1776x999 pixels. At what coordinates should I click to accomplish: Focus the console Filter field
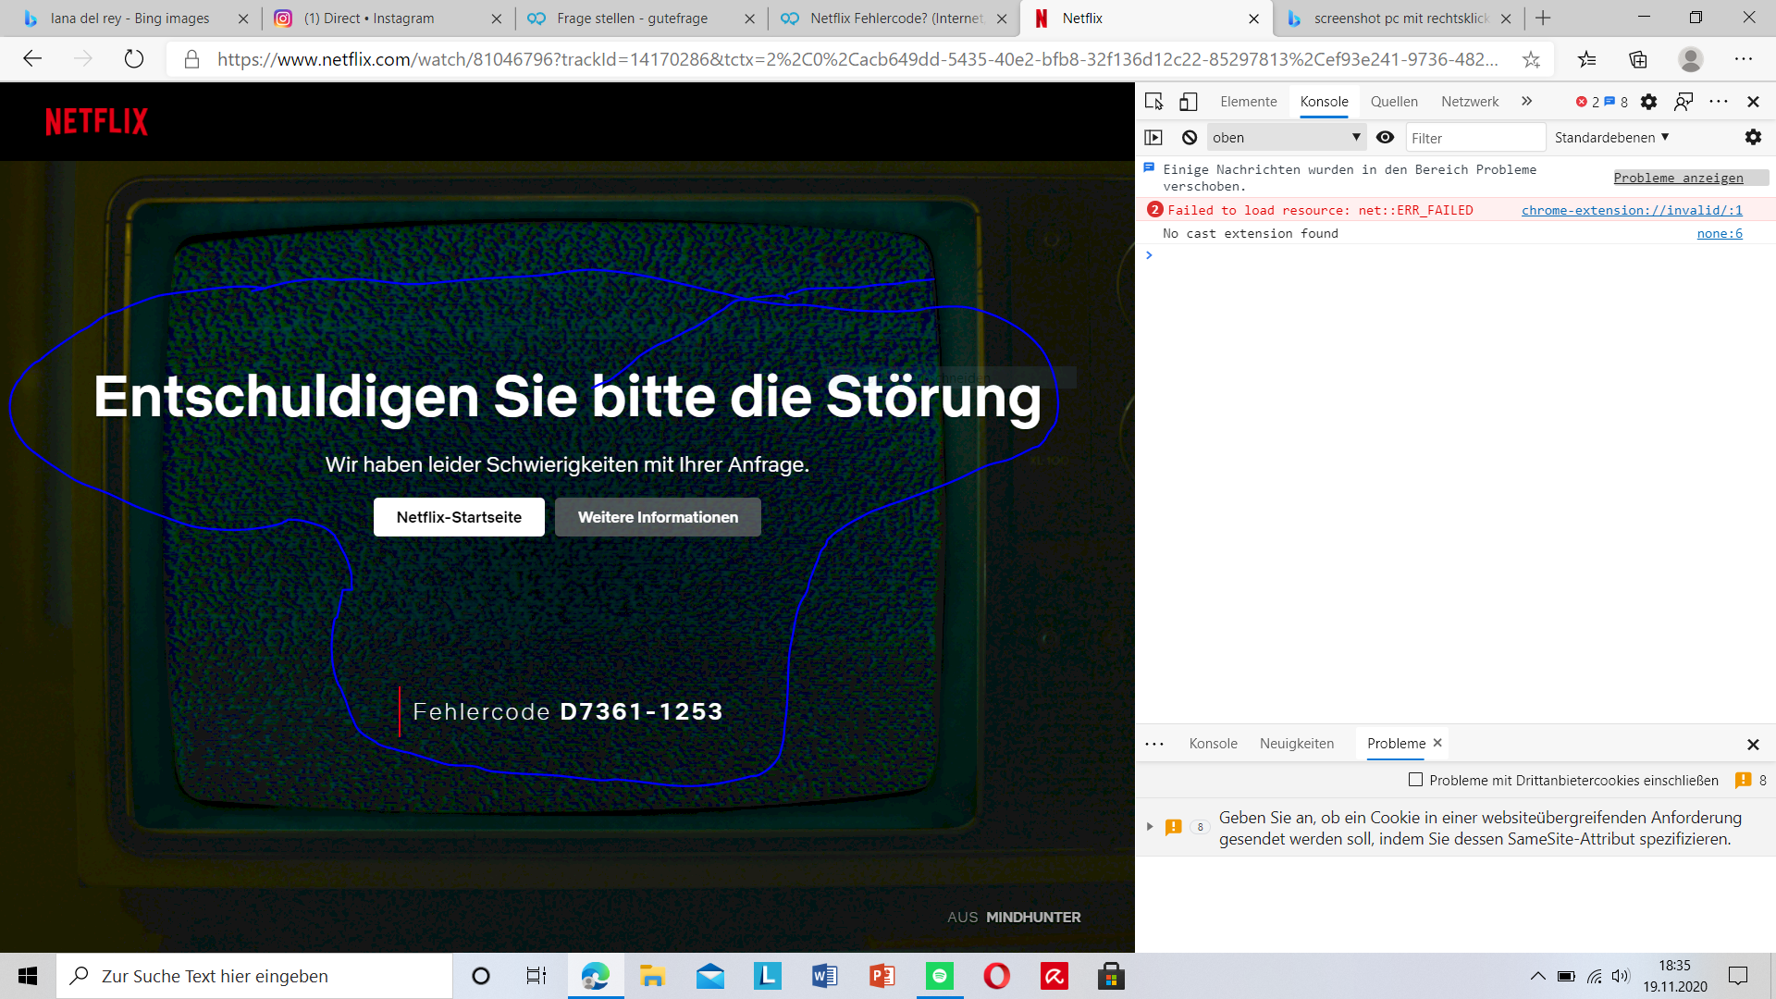pos(1474,138)
